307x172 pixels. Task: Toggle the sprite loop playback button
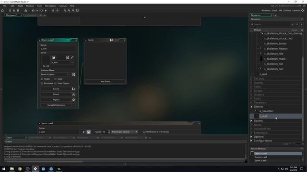[88, 132]
